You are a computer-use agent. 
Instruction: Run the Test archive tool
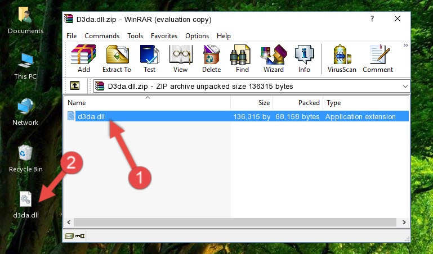point(149,58)
